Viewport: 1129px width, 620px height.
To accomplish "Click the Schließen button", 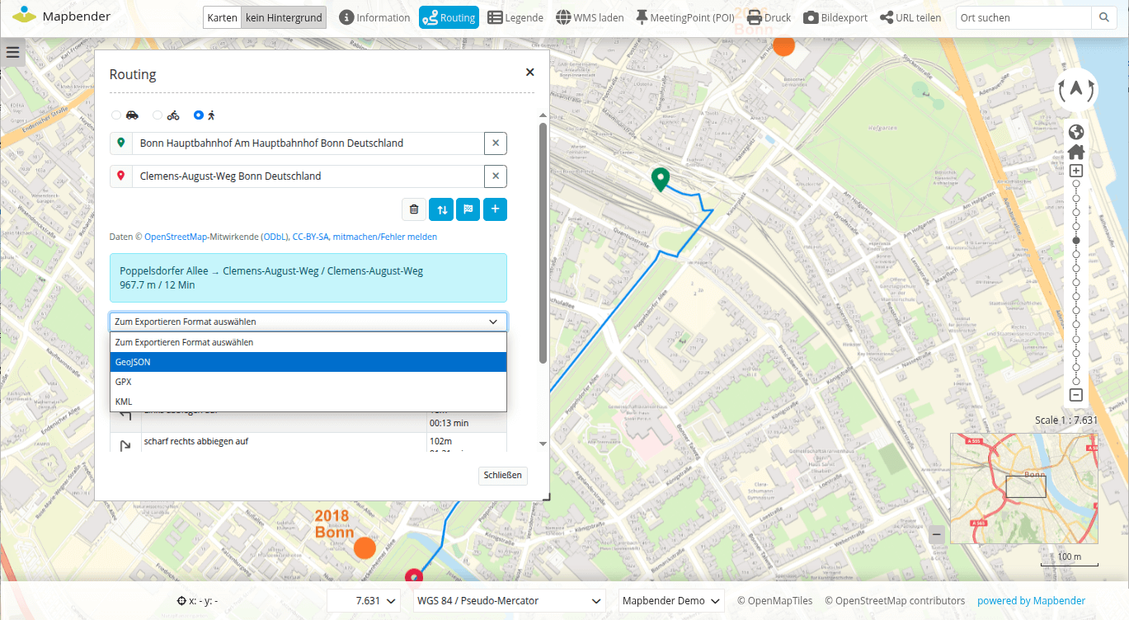I will 502,476.
